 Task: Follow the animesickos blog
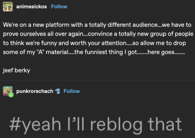click(59, 7)
